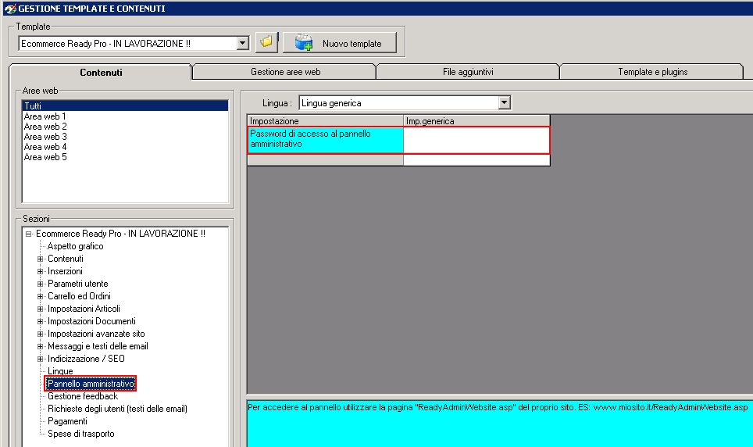Click the Imp.generica password value field
This screenshot has height=447, width=753.
coord(476,139)
